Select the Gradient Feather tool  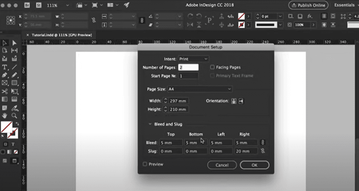point(14,99)
